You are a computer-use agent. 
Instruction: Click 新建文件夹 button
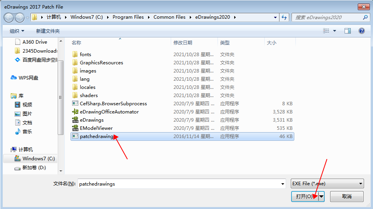point(48,31)
